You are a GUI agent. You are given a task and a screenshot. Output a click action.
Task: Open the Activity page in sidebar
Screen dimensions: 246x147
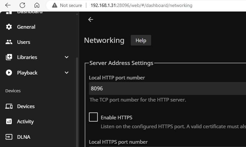point(25,121)
